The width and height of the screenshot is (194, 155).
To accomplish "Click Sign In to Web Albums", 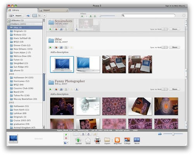I will (175, 6).
